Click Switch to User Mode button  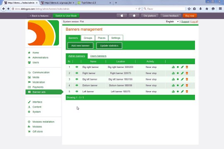pos(66,16)
